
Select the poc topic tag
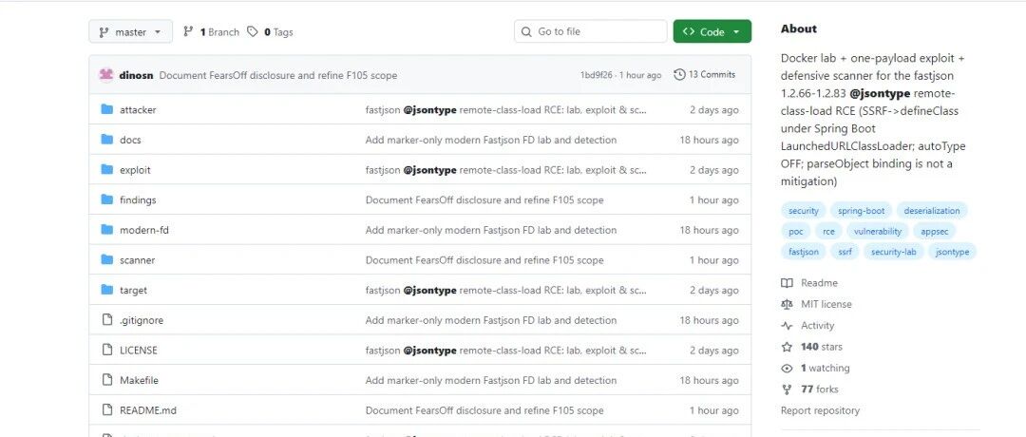coord(796,231)
